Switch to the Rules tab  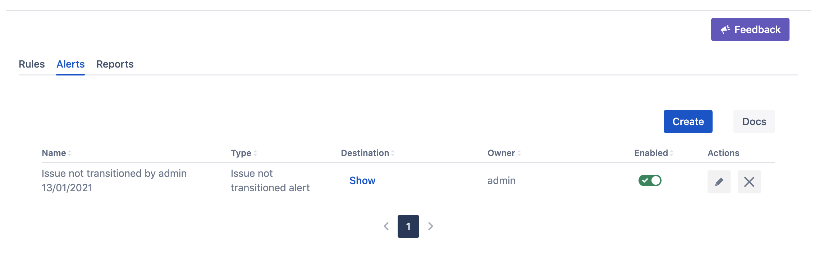32,64
